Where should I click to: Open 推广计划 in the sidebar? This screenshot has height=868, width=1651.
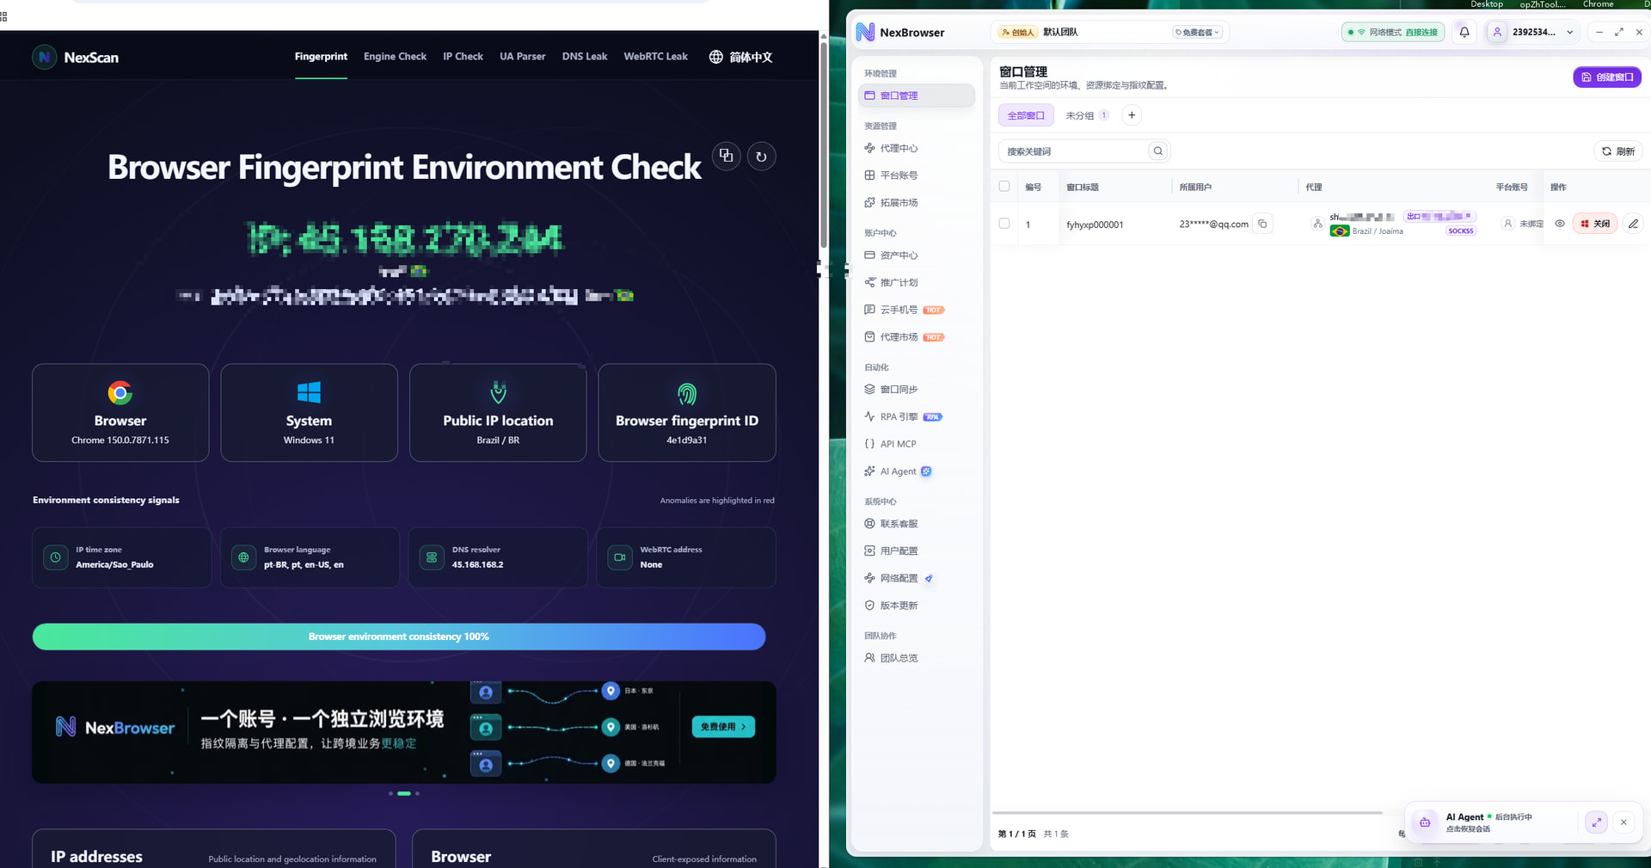(917, 283)
